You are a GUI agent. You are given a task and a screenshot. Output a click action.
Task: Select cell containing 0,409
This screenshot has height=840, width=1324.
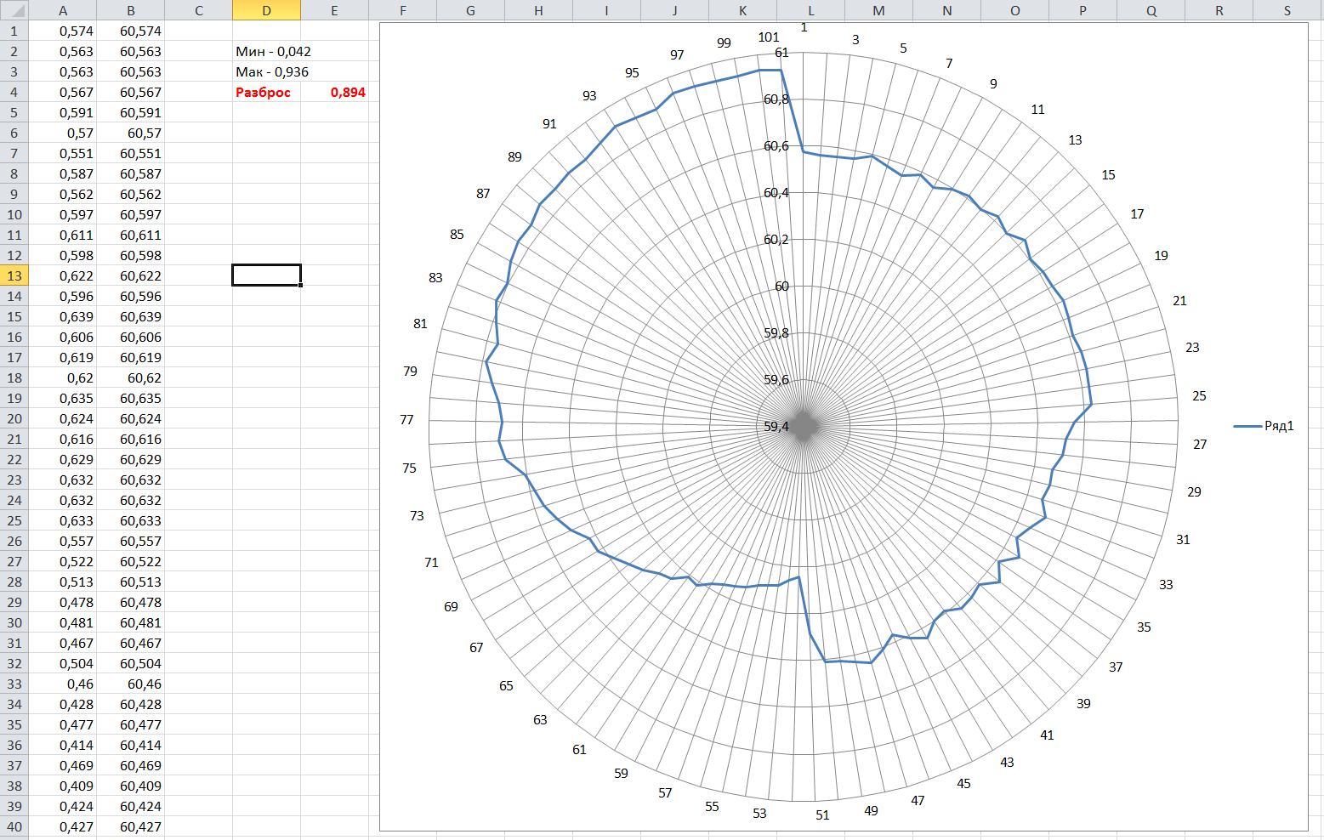pyautogui.click(x=63, y=786)
